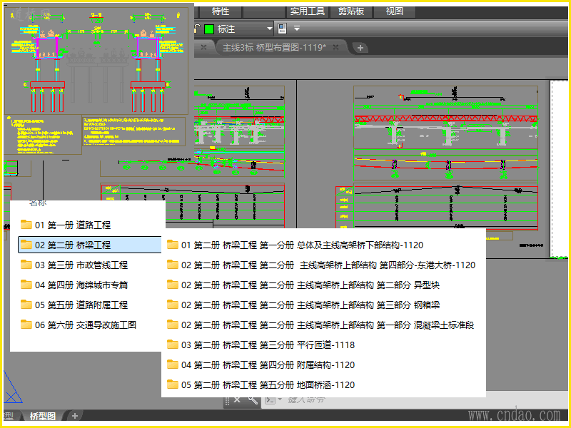Click folder icon of 第三分册 平行匝道-1118
Image resolution: width=571 pixels, height=428 pixels.
(x=173, y=345)
